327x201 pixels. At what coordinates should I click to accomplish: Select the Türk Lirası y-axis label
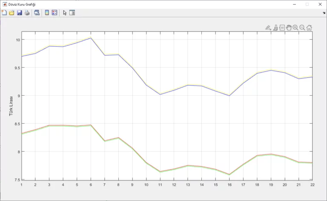[12, 106]
